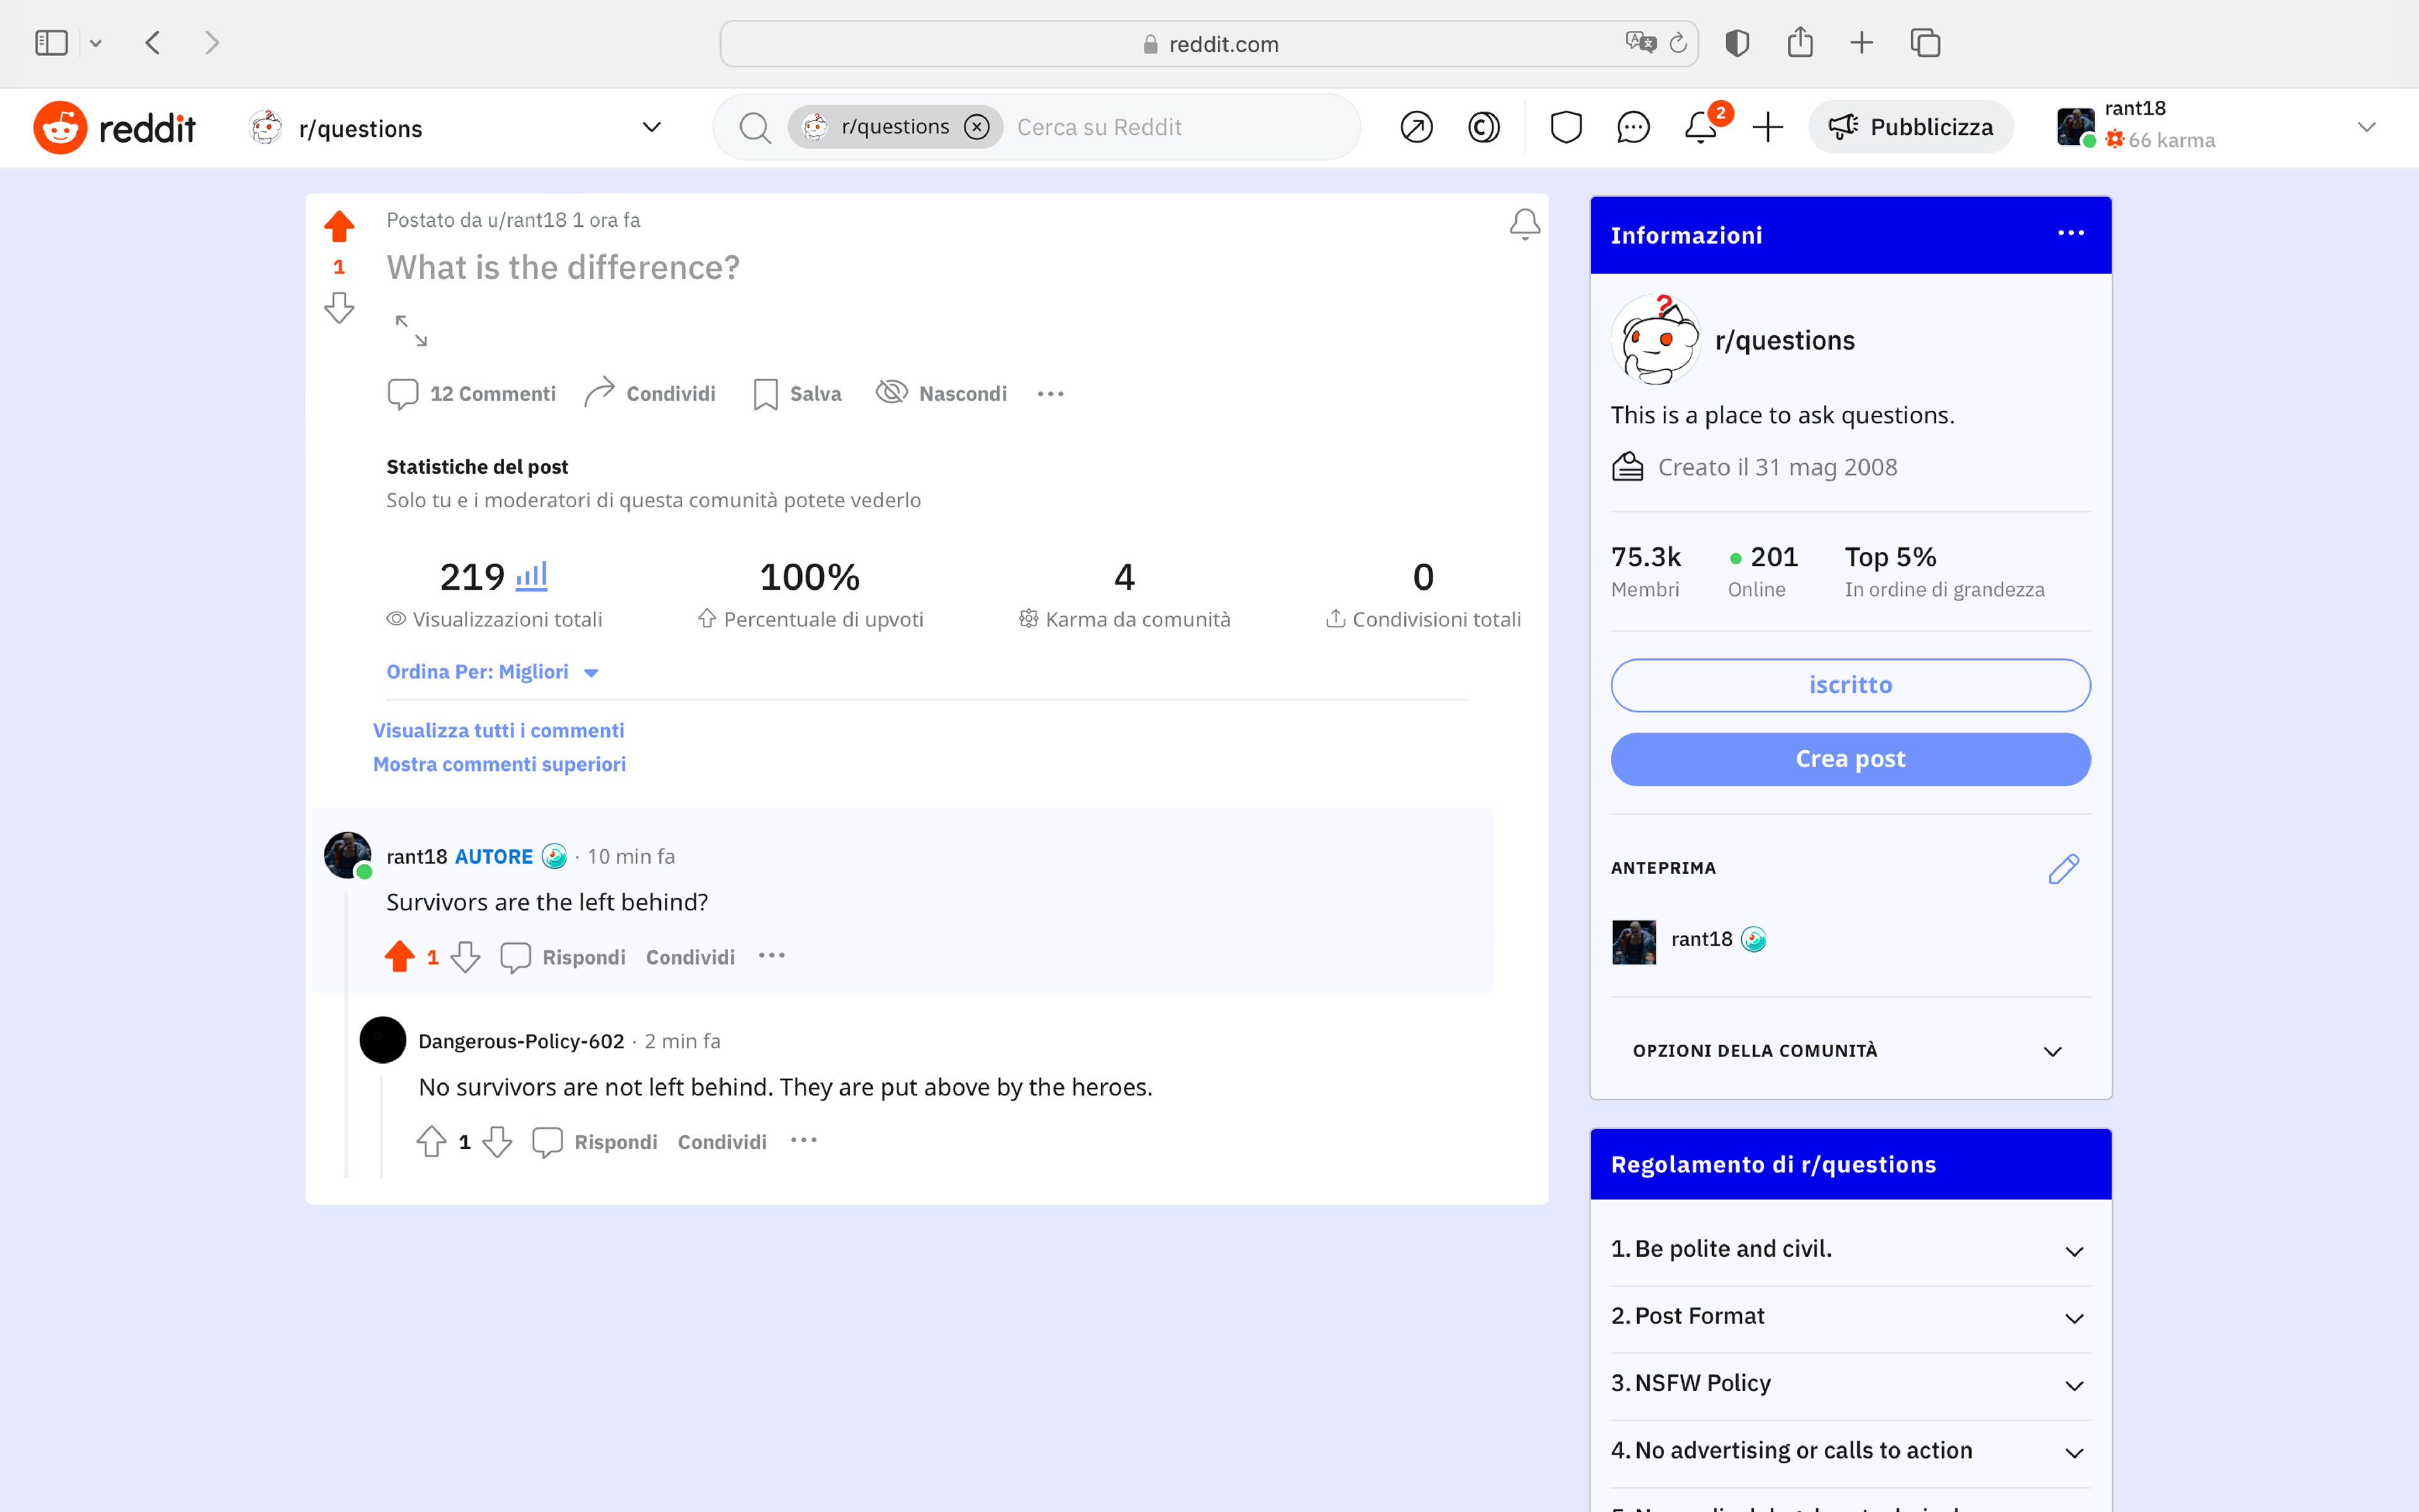Remove the r/questions search filter chip
This screenshot has width=2419, height=1512.
click(976, 127)
